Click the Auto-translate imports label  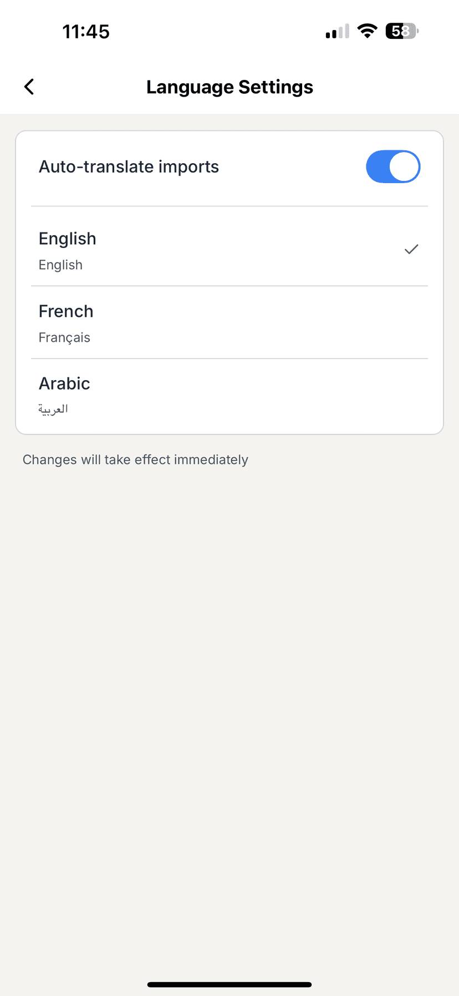[x=129, y=166]
